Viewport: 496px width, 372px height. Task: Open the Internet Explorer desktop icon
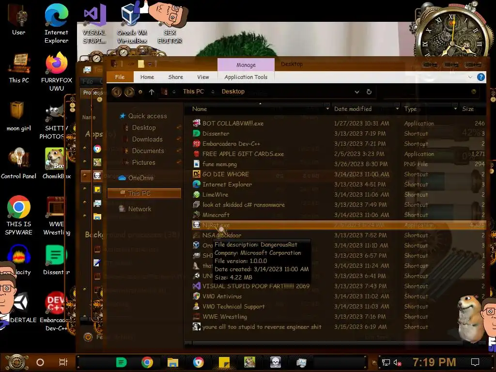tap(56, 24)
